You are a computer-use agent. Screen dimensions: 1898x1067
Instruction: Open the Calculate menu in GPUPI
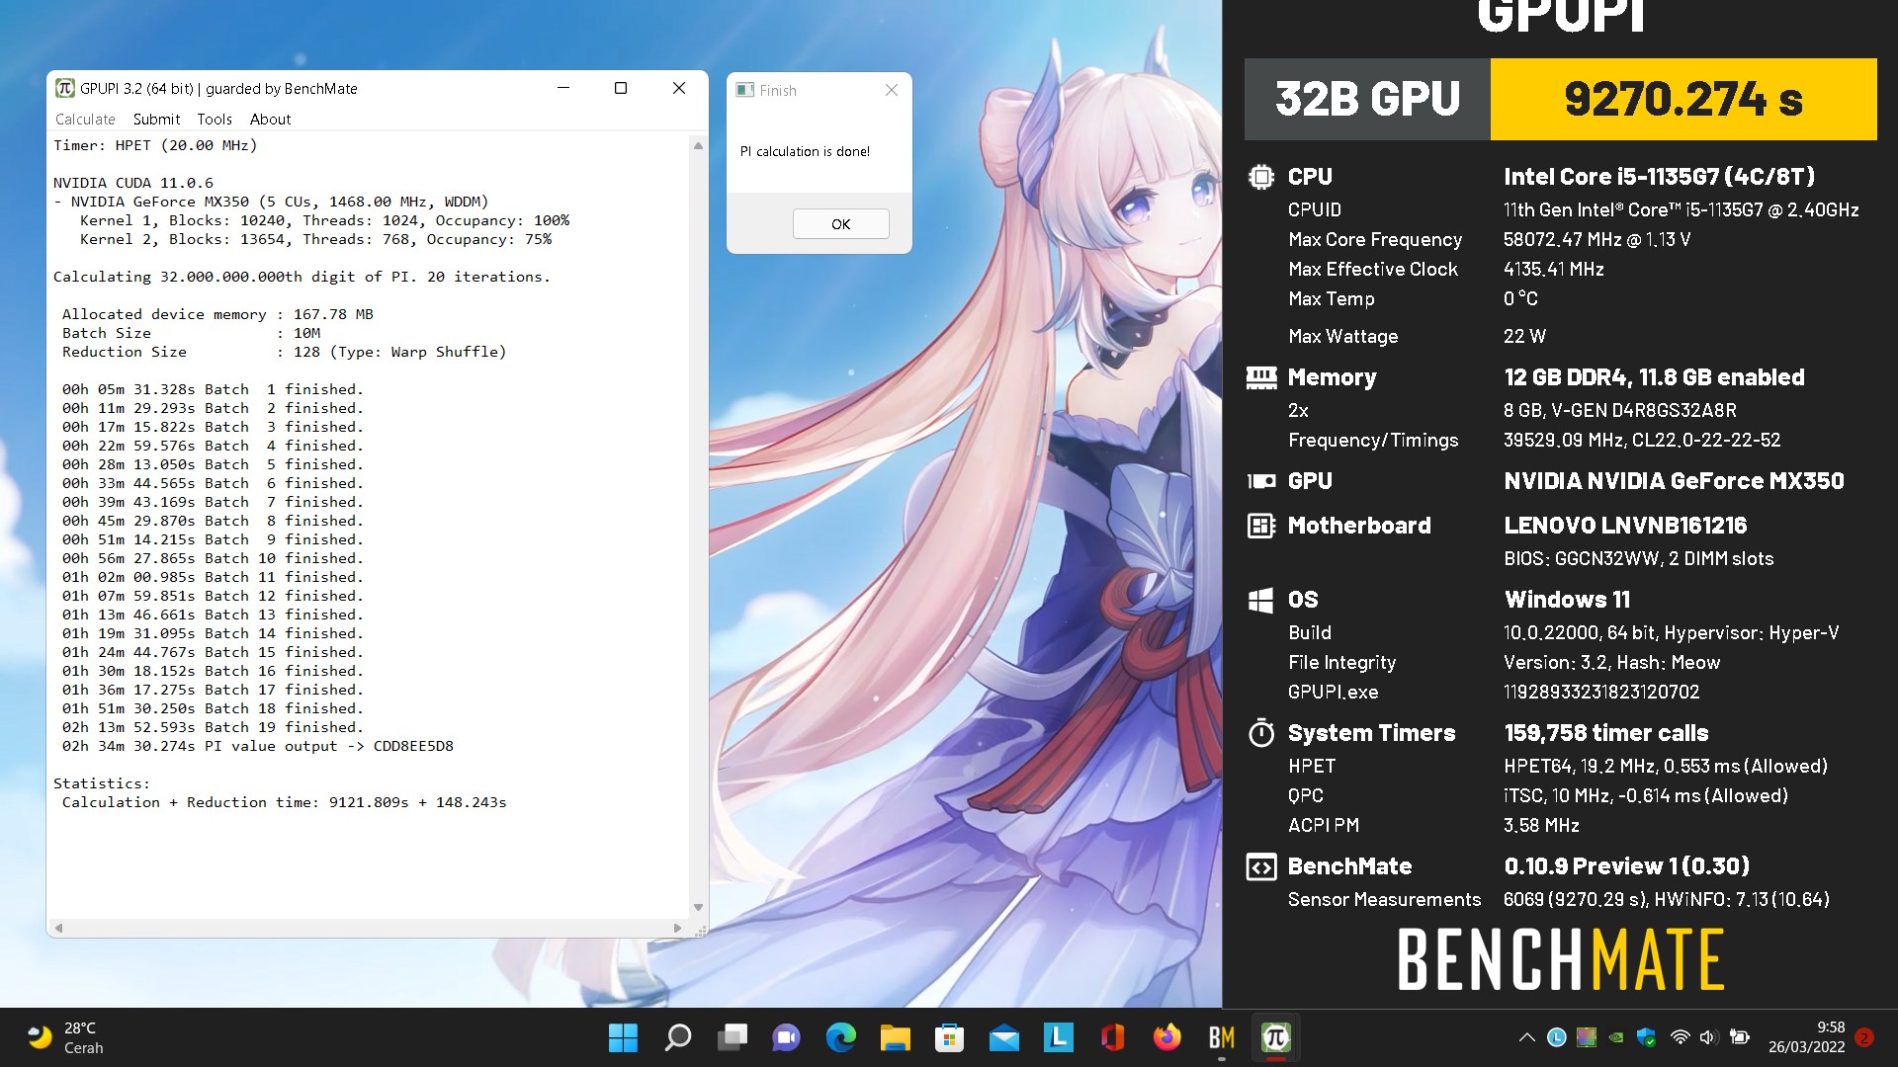coord(85,120)
